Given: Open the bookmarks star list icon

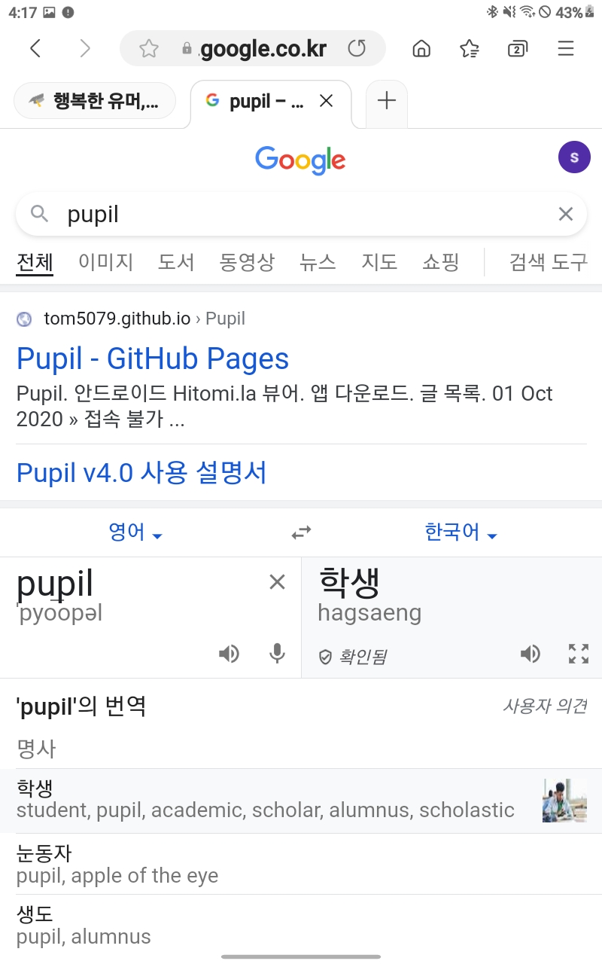Looking at the screenshot, I should point(470,49).
